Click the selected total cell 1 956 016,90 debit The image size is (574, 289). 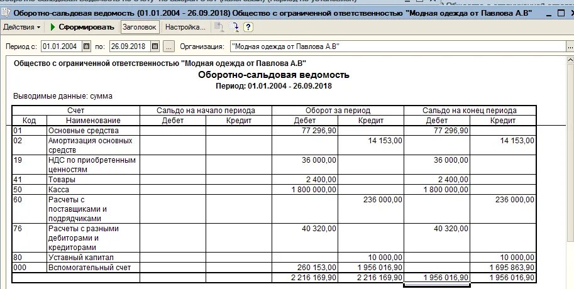pos(437,278)
